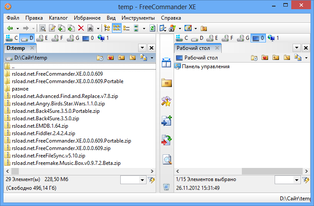Select drive G in left panel
The height and width of the screenshot is (206, 314).
(73, 38)
